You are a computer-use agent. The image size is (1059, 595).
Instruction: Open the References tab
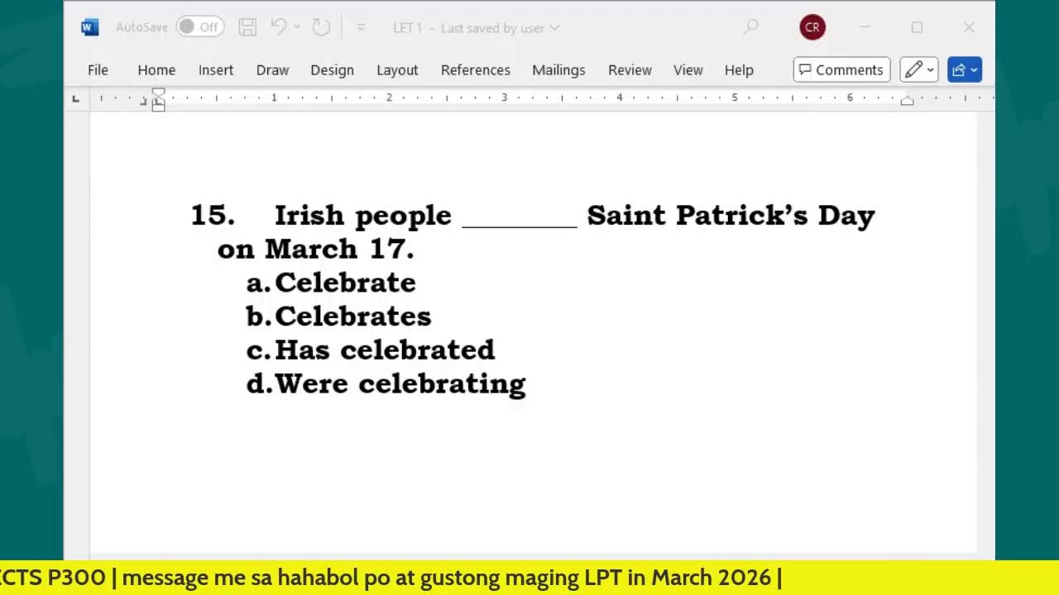476,70
